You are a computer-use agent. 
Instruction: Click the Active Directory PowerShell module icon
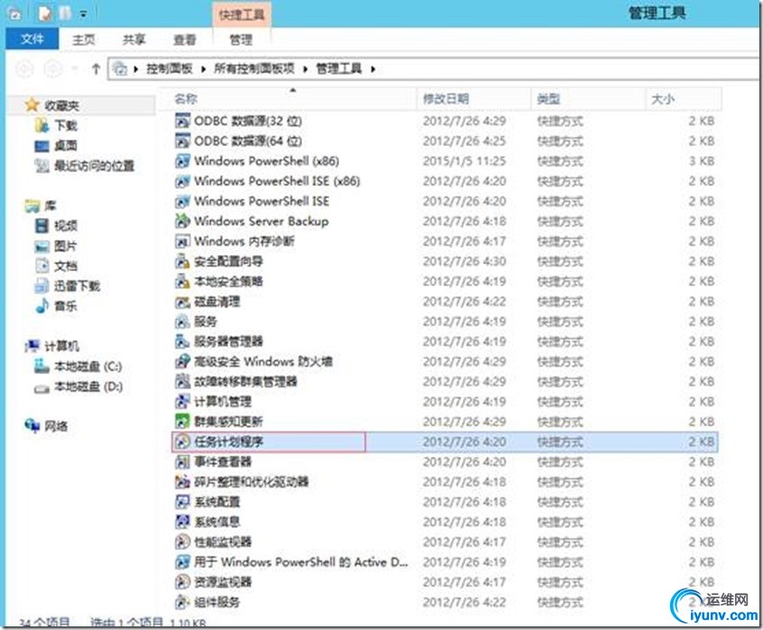pyautogui.click(x=182, y=562)
